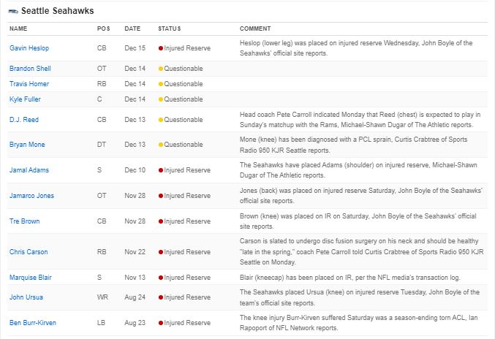Image resolution: width=495 pixels, height=339 pixels.
Task: Click the Burr-Kirven torn ACL comment
Action: [x=358, y=323]
